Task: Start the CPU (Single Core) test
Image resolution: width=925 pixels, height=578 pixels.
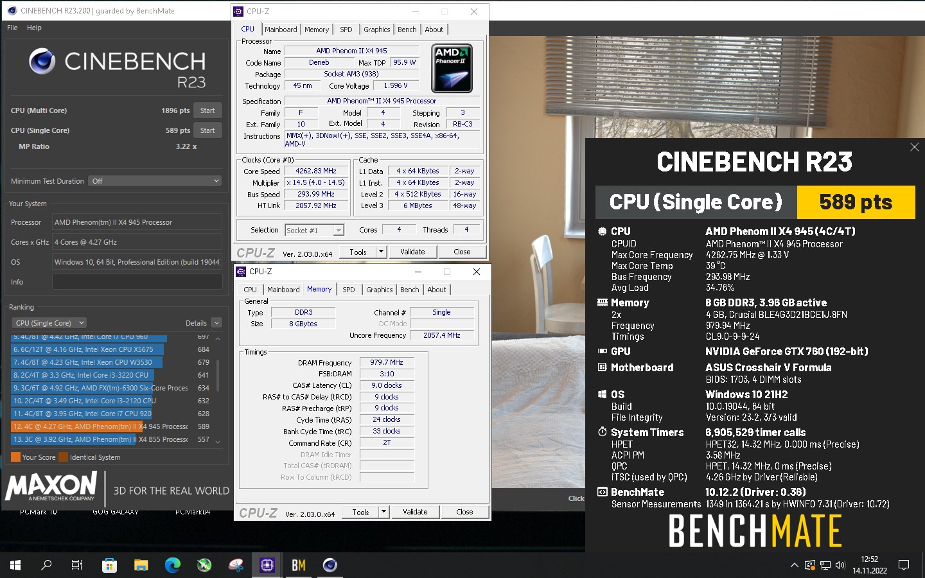Action: point(207,130)
